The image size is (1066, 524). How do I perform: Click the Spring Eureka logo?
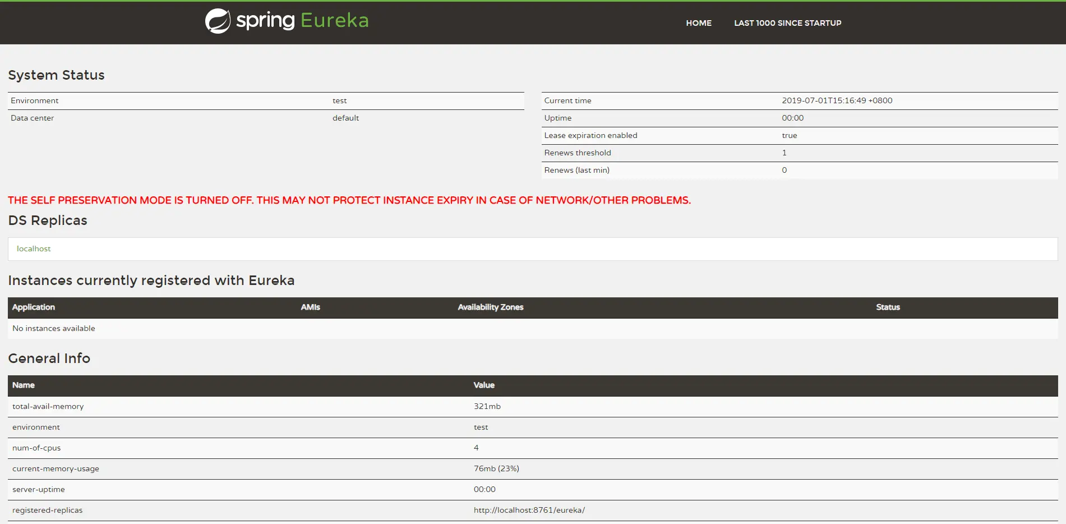tap(287, 21)
